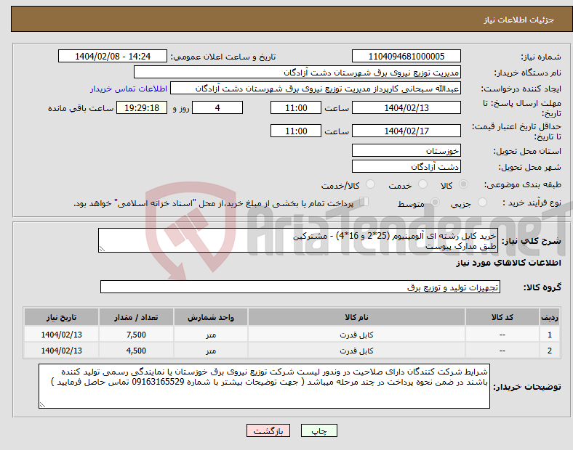Click the نام دستگاه خریدار field
Screen dimensions: 573x450
click(x=297, y=72)
